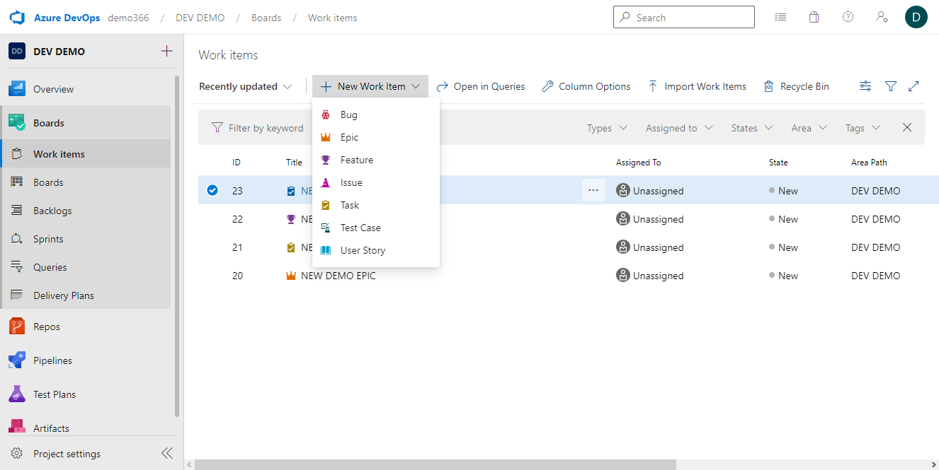939x470 pixels.
Task: Toggle the New Work Item dropdown button
Action: pos(370,86)
